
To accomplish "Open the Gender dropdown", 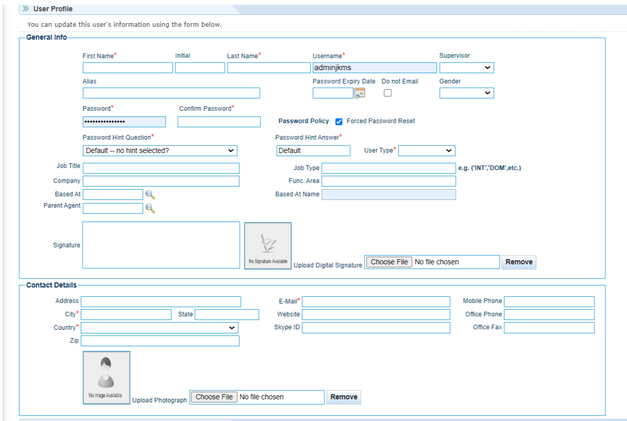I will click(467, 93).
